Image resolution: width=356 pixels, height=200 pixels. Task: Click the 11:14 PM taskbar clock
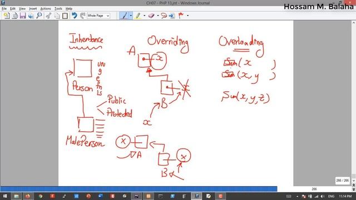coord(345,196)
